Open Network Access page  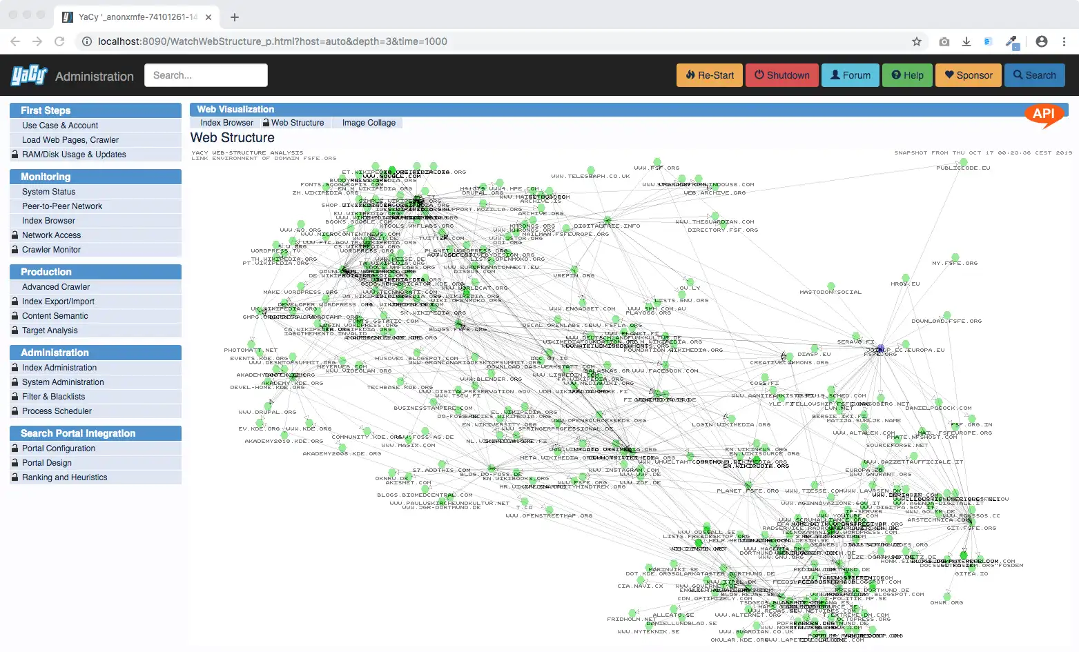96,235
